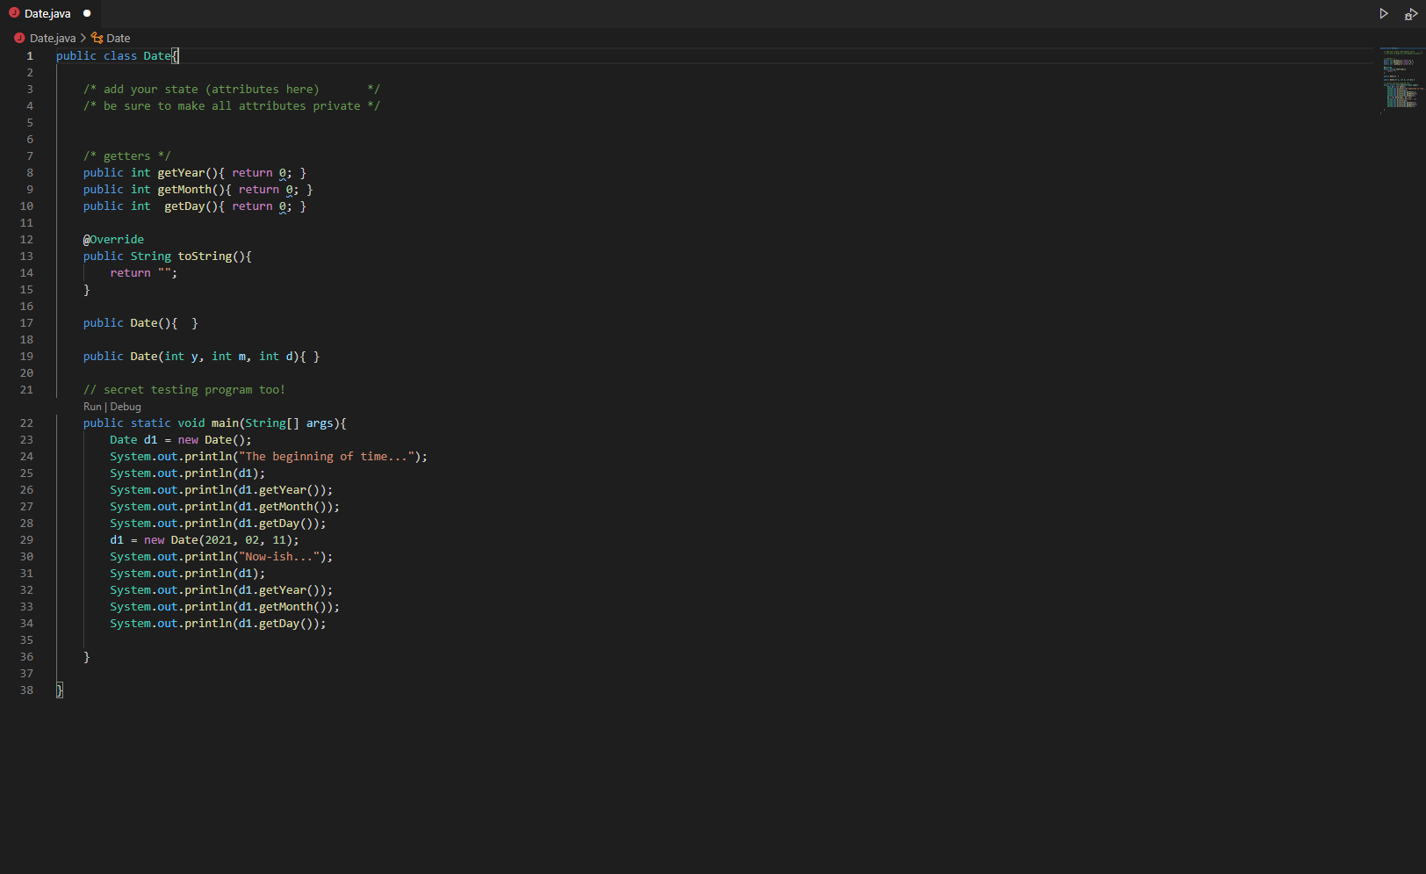Select the Date.java breadcrumb item
Image resolution: width=1426 pixels, height=874 pixels.
(x=53, y=38)
